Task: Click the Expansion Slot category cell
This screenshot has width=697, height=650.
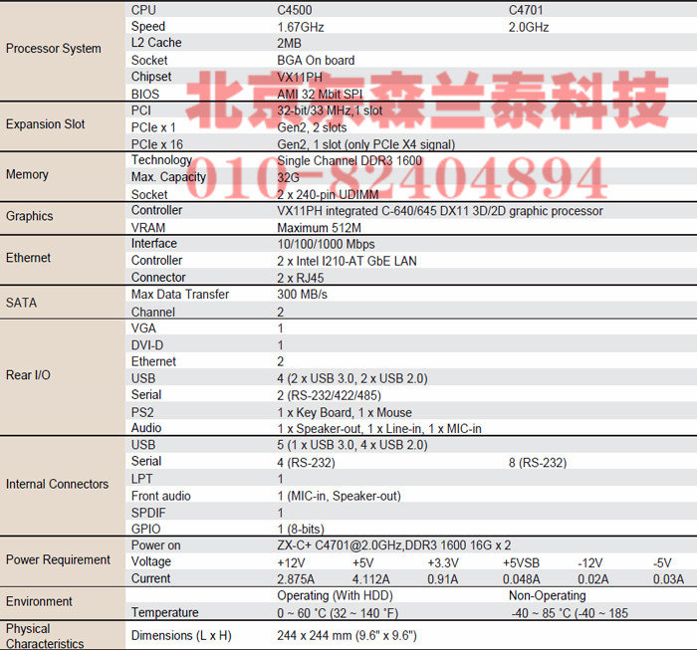Action: tap(46, 124)
